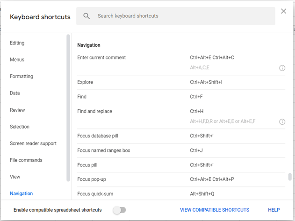
Task: Click the shortcuts list scrollbar thumb
Action: point(290,177)
